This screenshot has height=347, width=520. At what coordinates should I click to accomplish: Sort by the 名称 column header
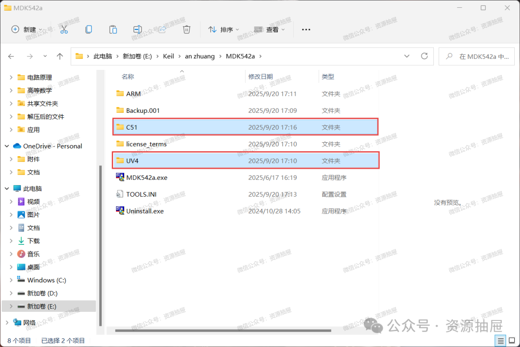click(x=128, y=77)
